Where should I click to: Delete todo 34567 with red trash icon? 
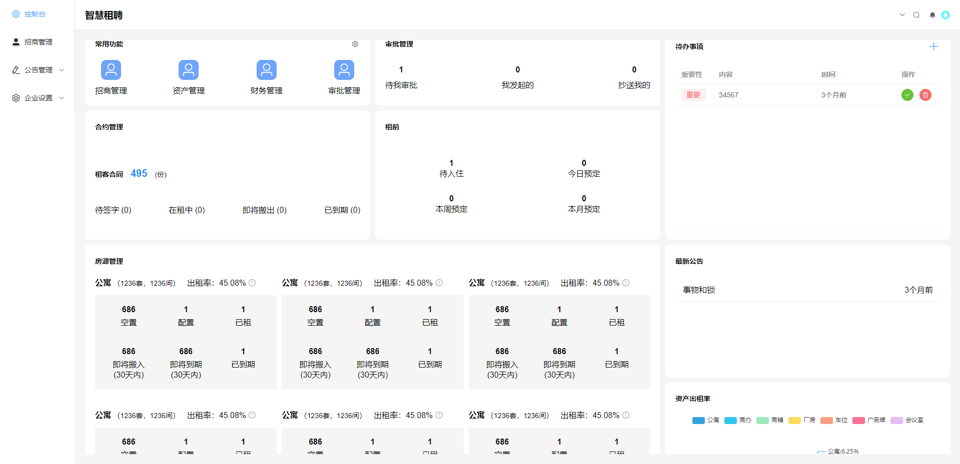click(925, 95)
